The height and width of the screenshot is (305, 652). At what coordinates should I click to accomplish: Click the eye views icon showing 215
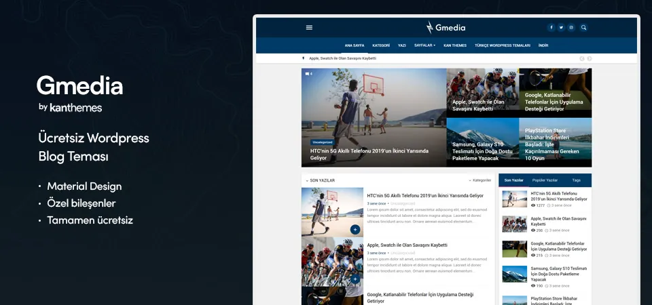534,256
